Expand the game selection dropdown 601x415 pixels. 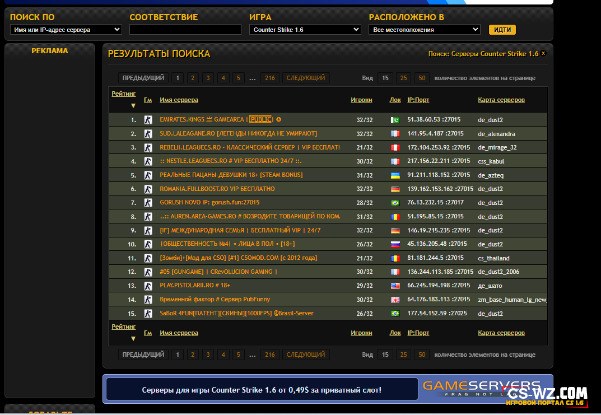[x=305, y=30]
